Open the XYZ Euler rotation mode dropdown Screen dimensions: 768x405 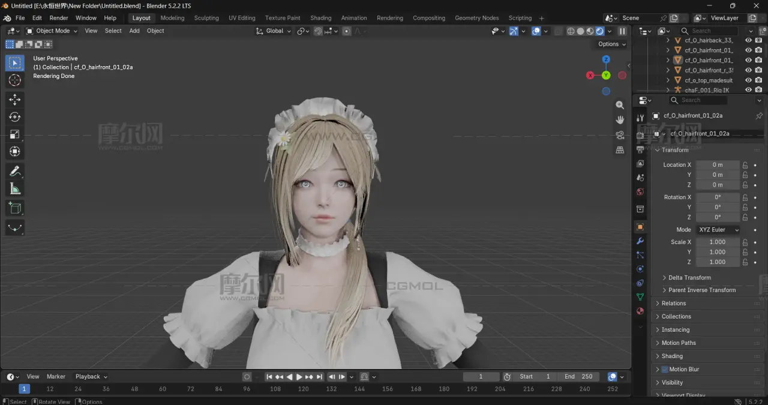click(x=718, y=230)
